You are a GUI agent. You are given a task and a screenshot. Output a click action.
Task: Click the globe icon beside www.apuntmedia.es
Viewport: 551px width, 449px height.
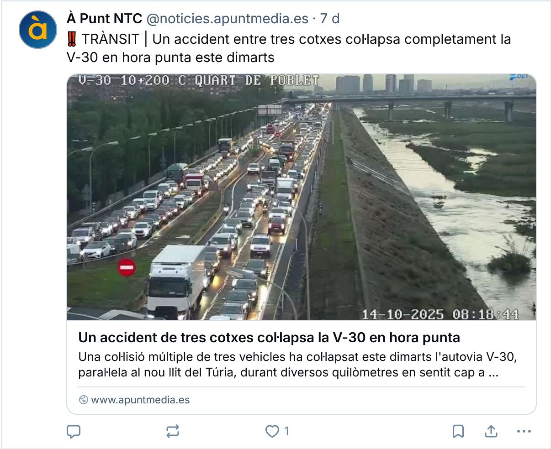83,400
